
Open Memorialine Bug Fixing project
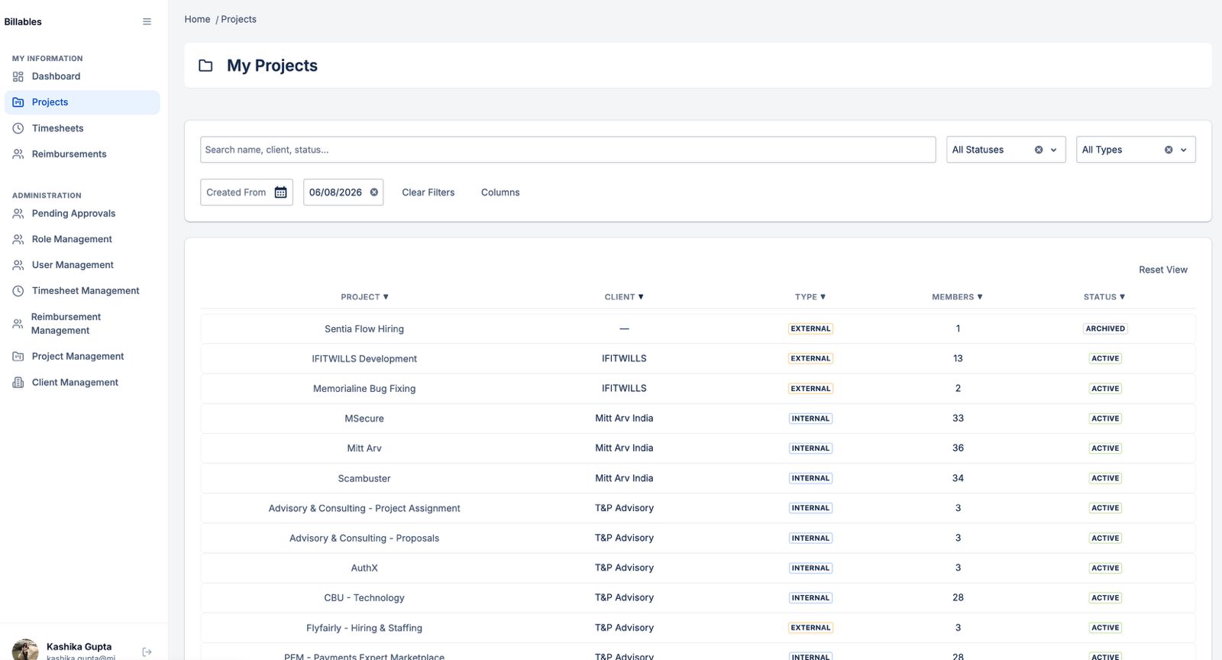coord(364,389)
